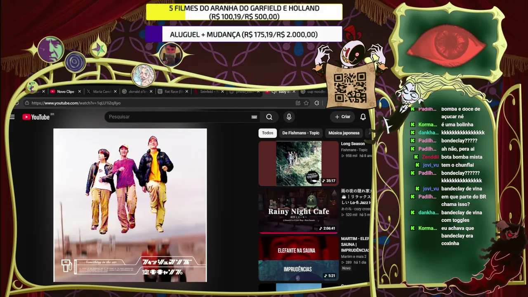Close the Seinfeld tab
Image resolution: width=528 pixels, height=297 pixels.
(223, 92)
